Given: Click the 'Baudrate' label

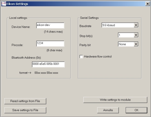Looking at the screenshot, I should click(x=85, y=26).
